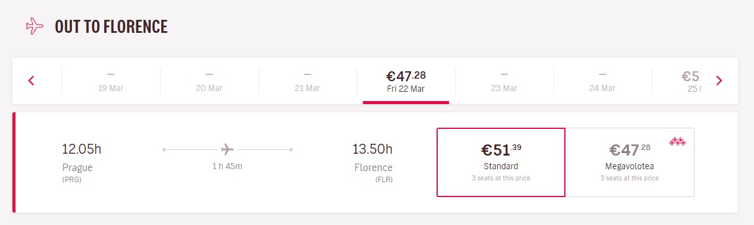Go to previous dates with left chevron
Image resolution: width=754 pixels, height=225 pixels.
(31, 81)
